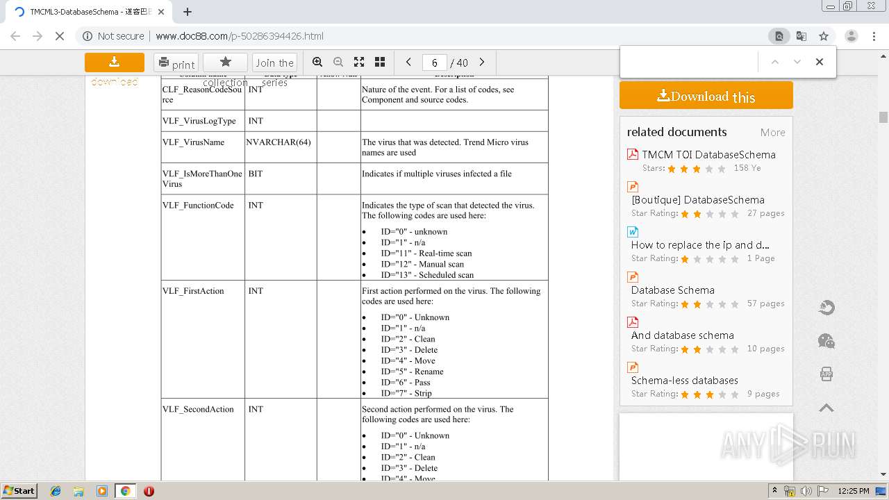Open the Windows Start menu
The height and width of the screenshot is (500, 889).
(19, 491)
